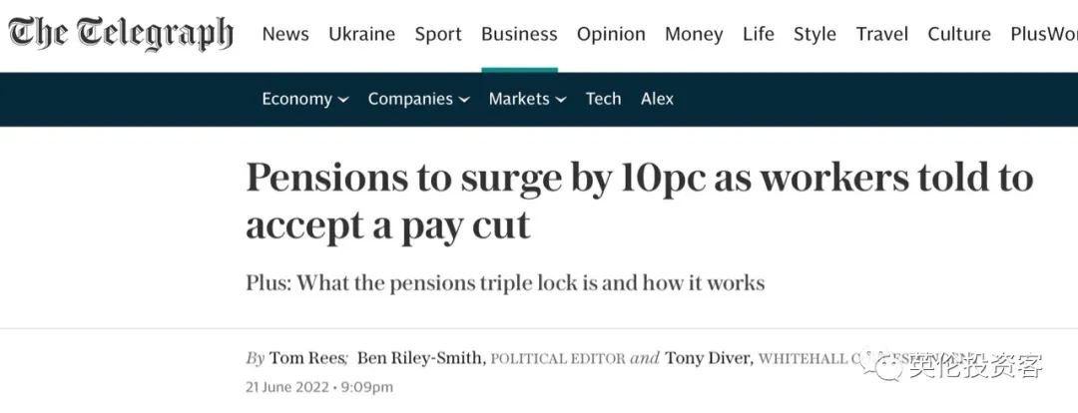Go to the Style section
Viewport: 1078px width, 413px height.
coord(814,34)
